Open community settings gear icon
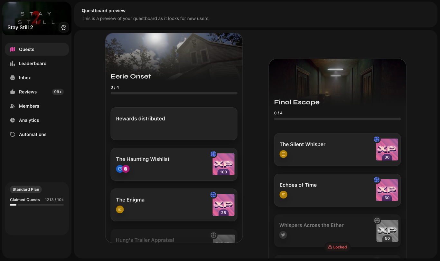Screen dimensions: 440x261 (x=64, y=27)
